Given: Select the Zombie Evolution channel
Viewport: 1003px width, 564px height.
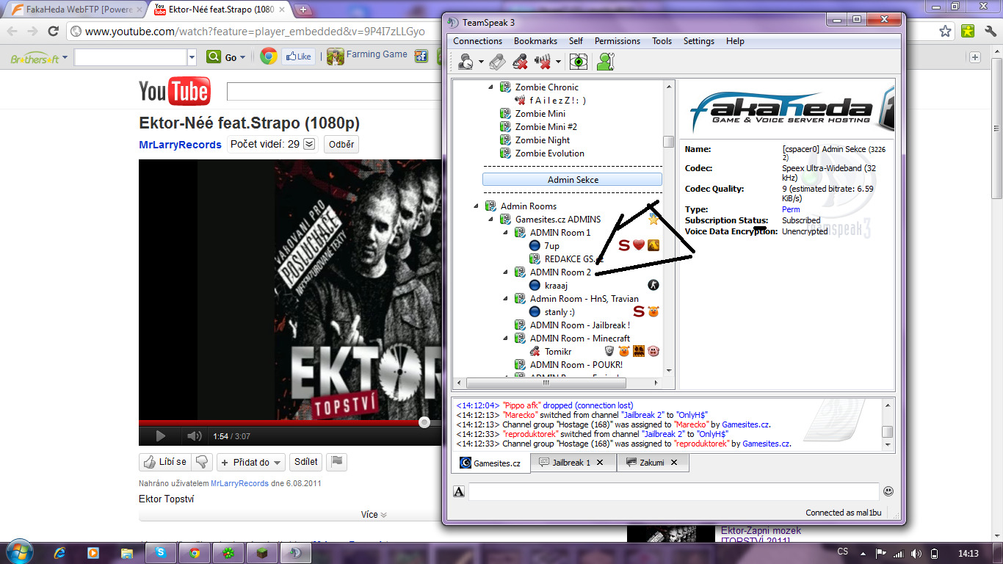Looking at the screenshot, I should tap(550, 153).
